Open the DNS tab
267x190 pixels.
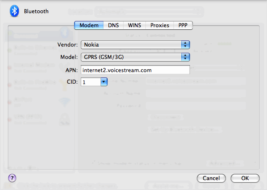[x=113, y=25]
